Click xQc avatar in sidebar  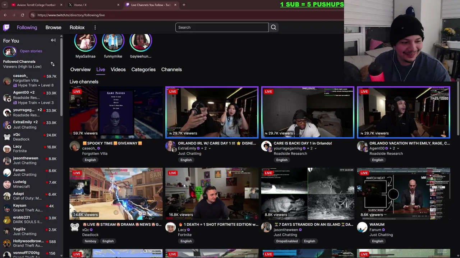click(x=7, y=137)
